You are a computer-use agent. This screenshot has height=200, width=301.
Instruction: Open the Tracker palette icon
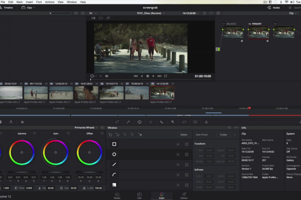click(150, 122)
